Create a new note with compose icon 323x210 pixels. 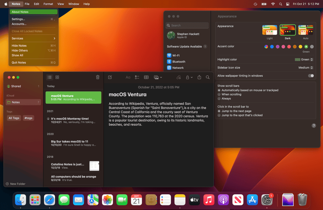coord(110,77)
